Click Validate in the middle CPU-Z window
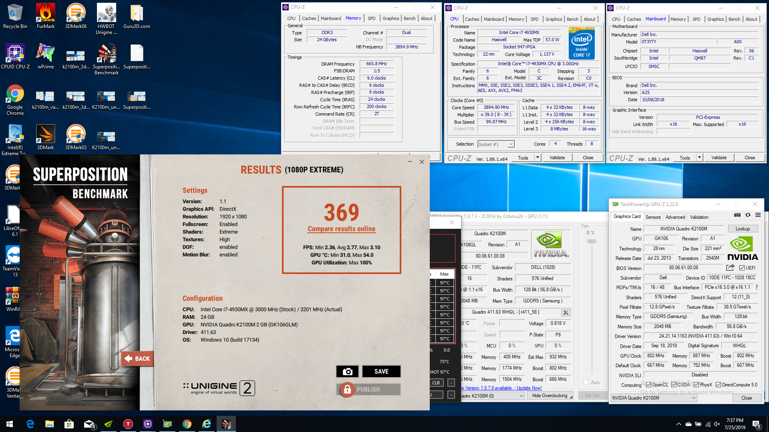This screenshot has height=432, width=769. [x=557, y=158]
